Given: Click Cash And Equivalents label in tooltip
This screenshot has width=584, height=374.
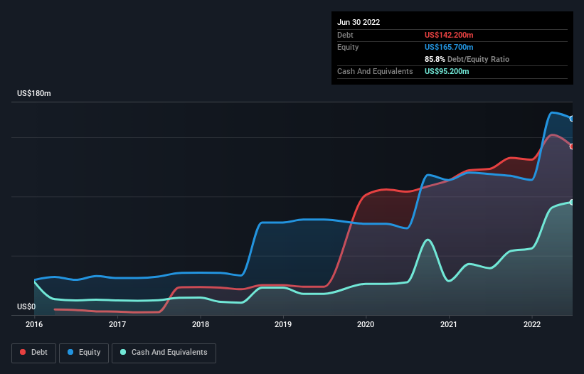Looking at the screenshot, I should pos(375,71).
